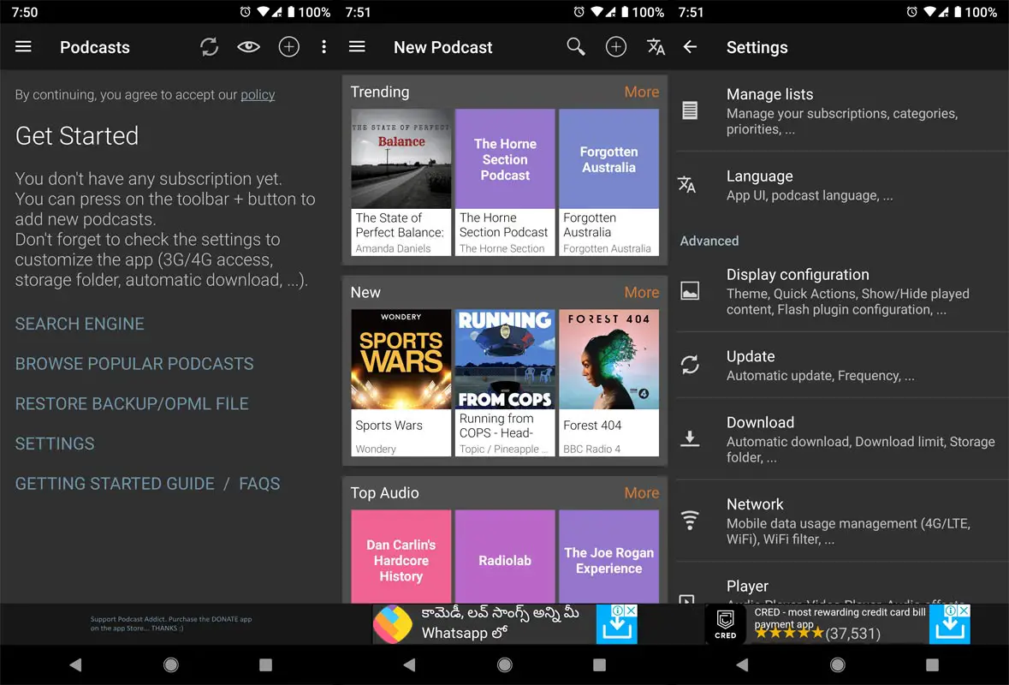Click the CRED ad download icon
Image resolution: width=1009 pixels, height=685 pixels.
click(949, 628)
